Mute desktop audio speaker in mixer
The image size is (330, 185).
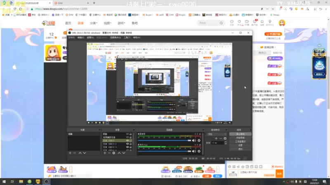click(x=194, y=140)
